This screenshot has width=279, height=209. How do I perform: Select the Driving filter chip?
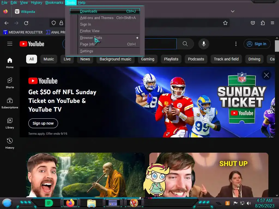coord(254,59)
